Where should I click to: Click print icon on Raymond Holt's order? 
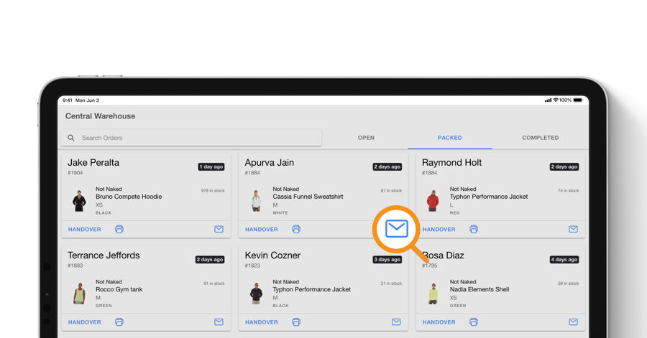click(x=474, y=230)
